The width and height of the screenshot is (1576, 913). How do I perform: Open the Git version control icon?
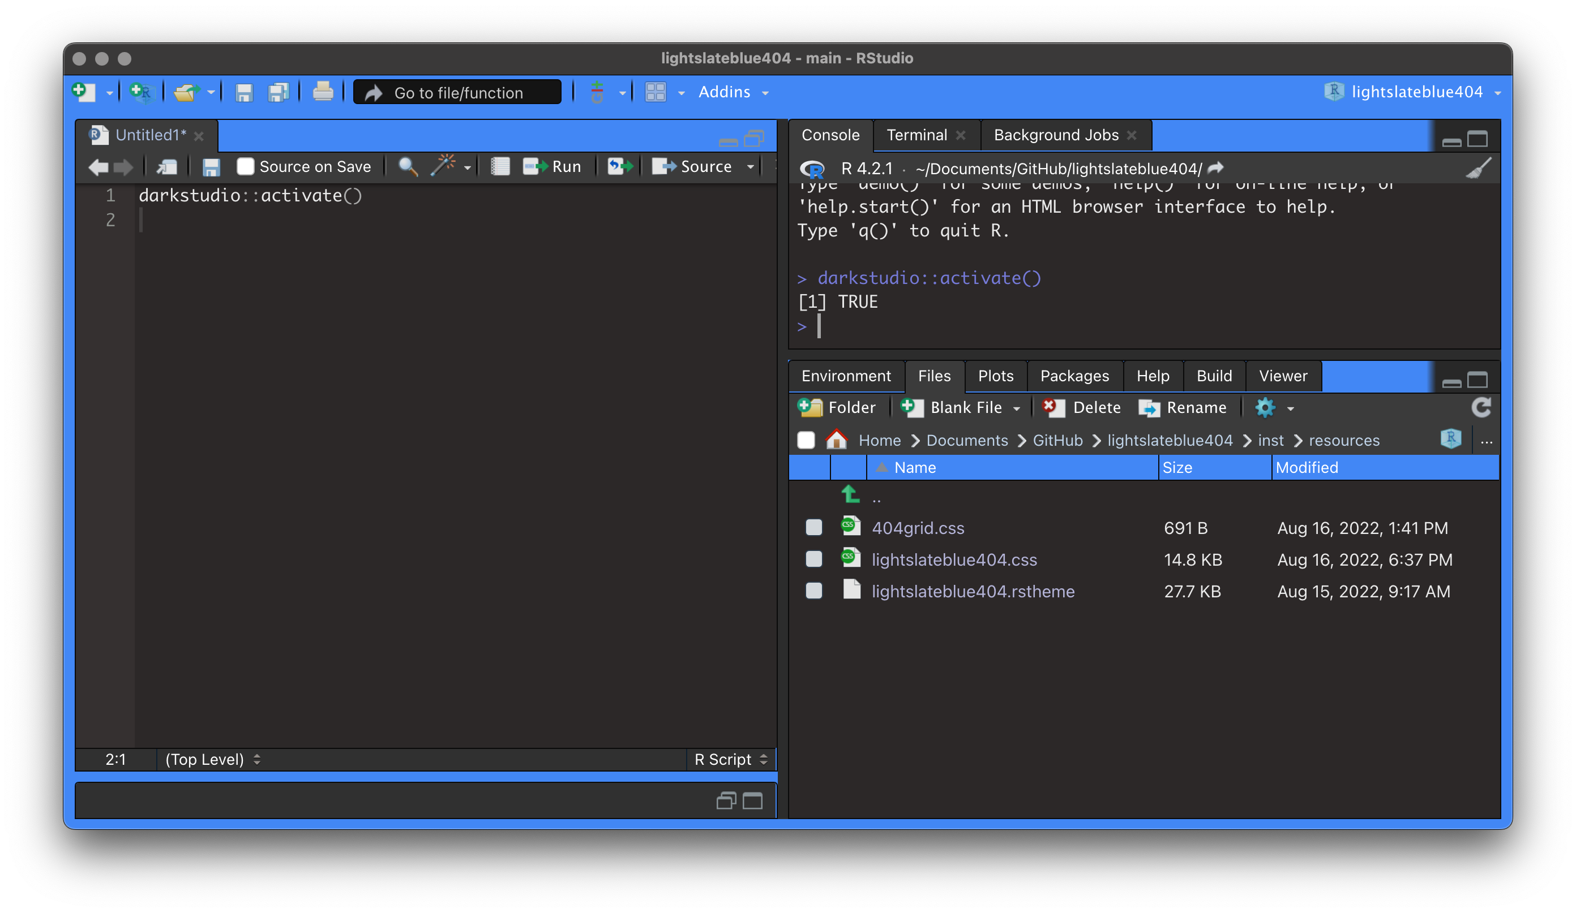click(x=597, y=92)
